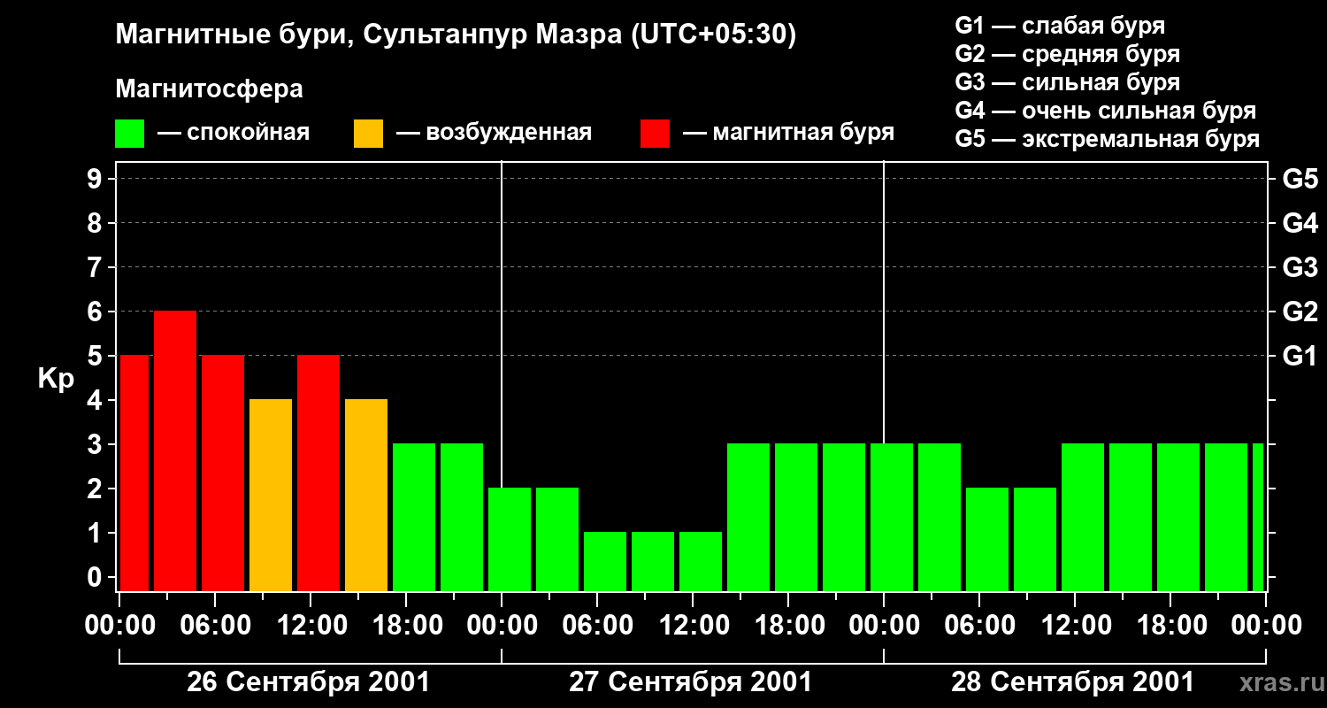
Task: Click the 'G3' label on the right axis
Action: tap(1300, 267)
